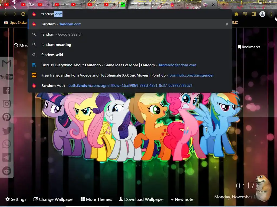
Task: Close the active tab
Action: [x=213, y=5]
